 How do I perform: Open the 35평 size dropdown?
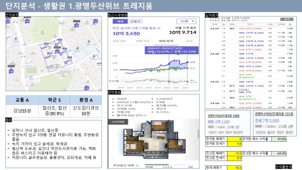tap(186, 21)
